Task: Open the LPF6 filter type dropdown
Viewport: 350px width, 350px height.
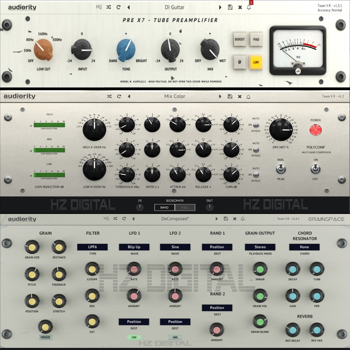Action: click(92, 247)
